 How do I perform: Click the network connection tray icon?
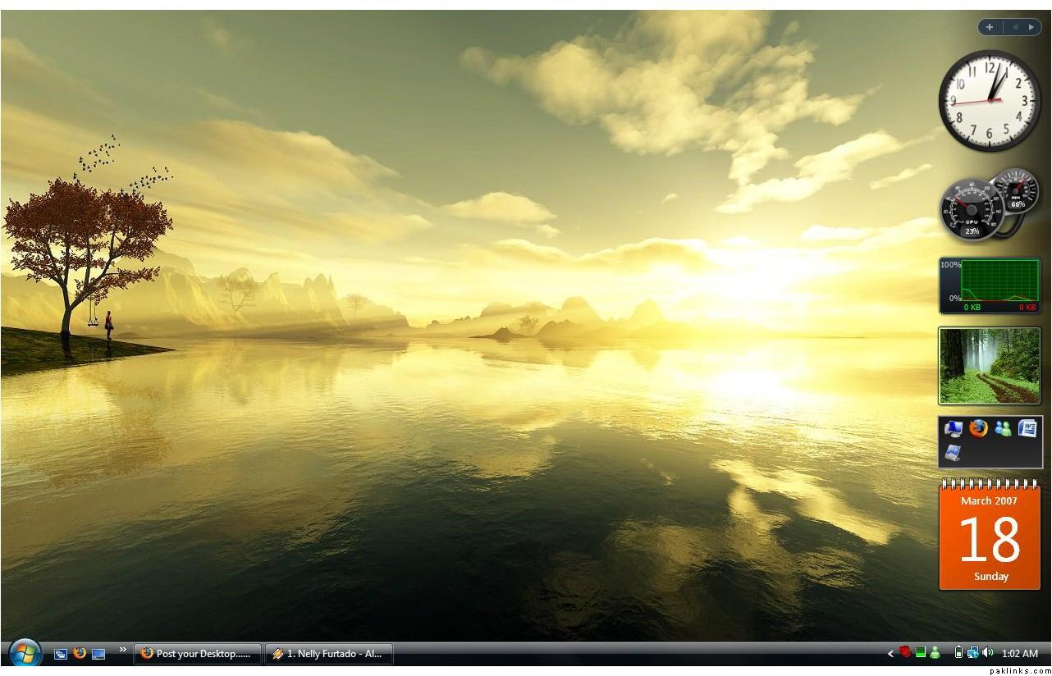pyautogui.click(x=972, y=653)
